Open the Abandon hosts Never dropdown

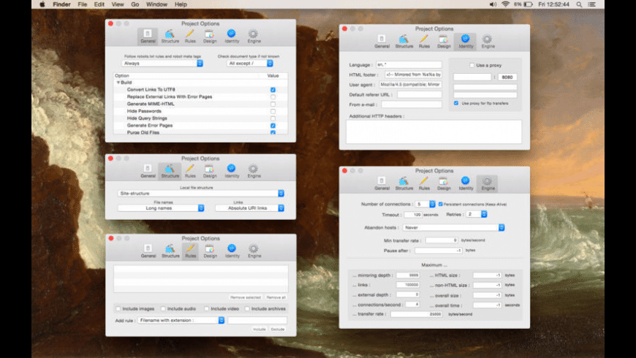point(453,228)
